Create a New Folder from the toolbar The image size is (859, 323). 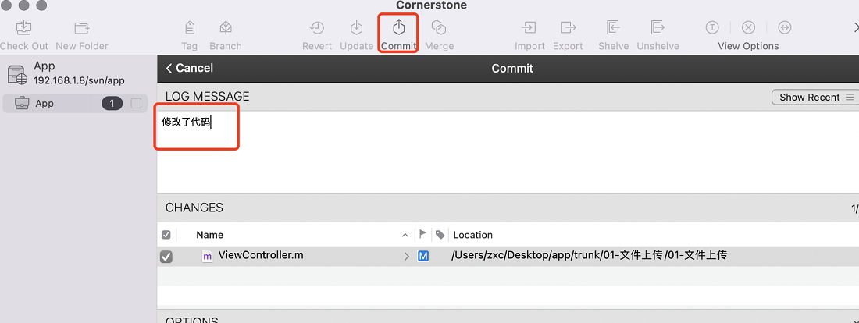(x=82, y=27)
